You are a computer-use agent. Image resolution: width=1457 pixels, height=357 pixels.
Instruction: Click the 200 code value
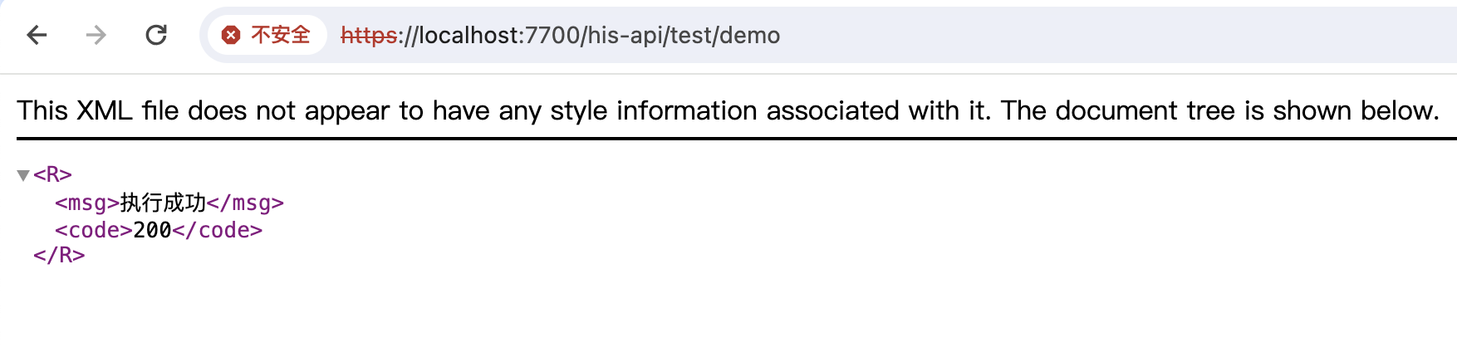152,230
